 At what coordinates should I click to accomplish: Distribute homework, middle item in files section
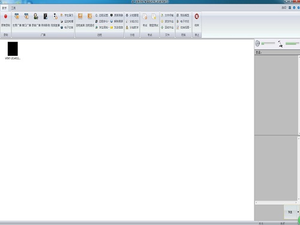tap(167, 21)
